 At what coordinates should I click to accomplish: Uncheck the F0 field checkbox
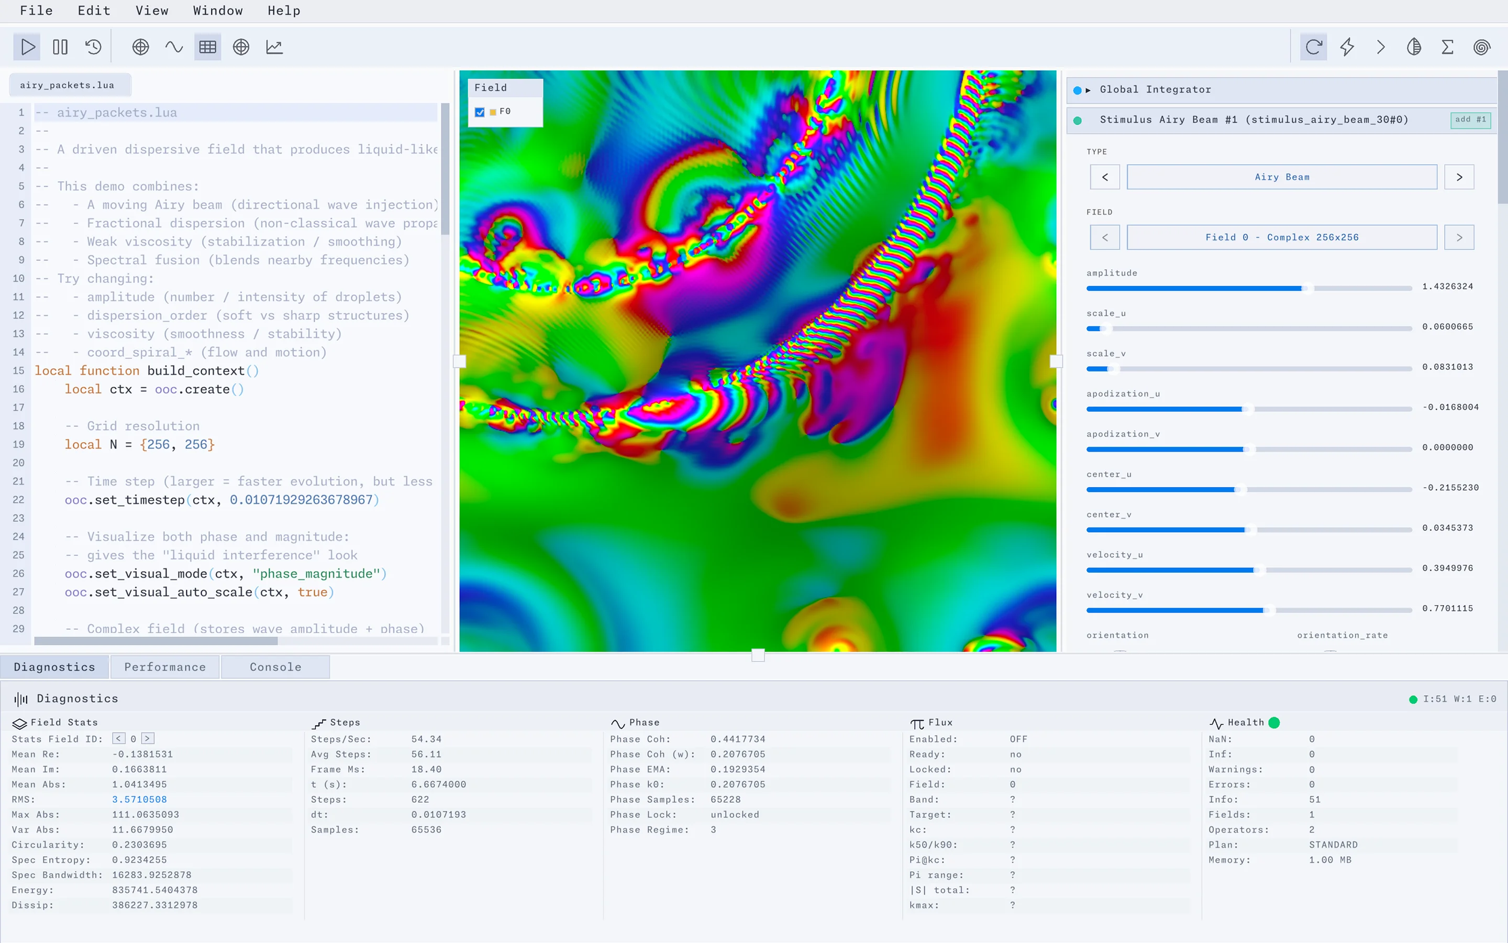480,112
